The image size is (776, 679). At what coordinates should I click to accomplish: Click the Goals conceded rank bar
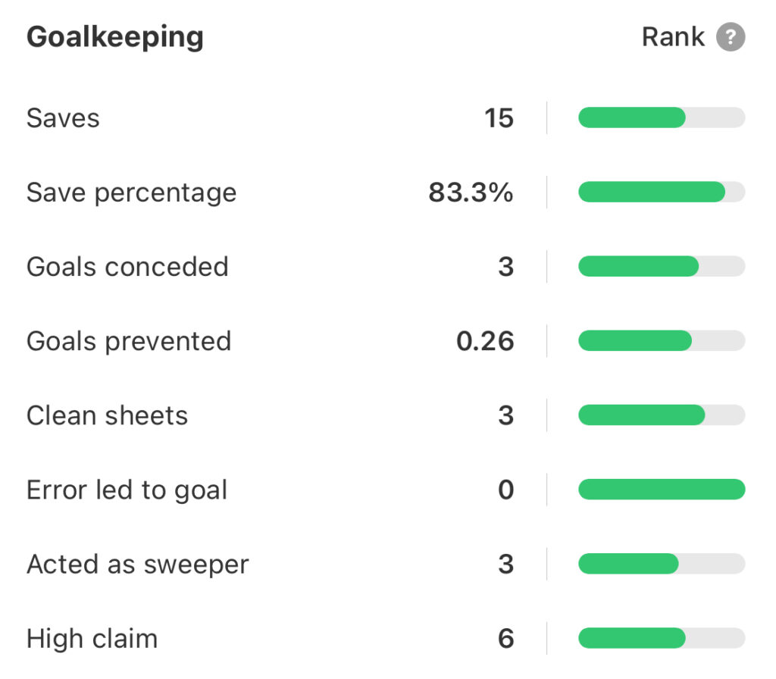tap(661, 267)
